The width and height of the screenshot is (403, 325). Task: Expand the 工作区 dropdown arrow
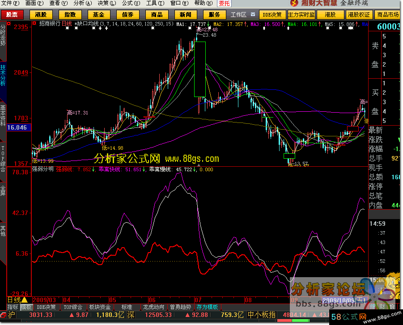(x=253, y=14)
